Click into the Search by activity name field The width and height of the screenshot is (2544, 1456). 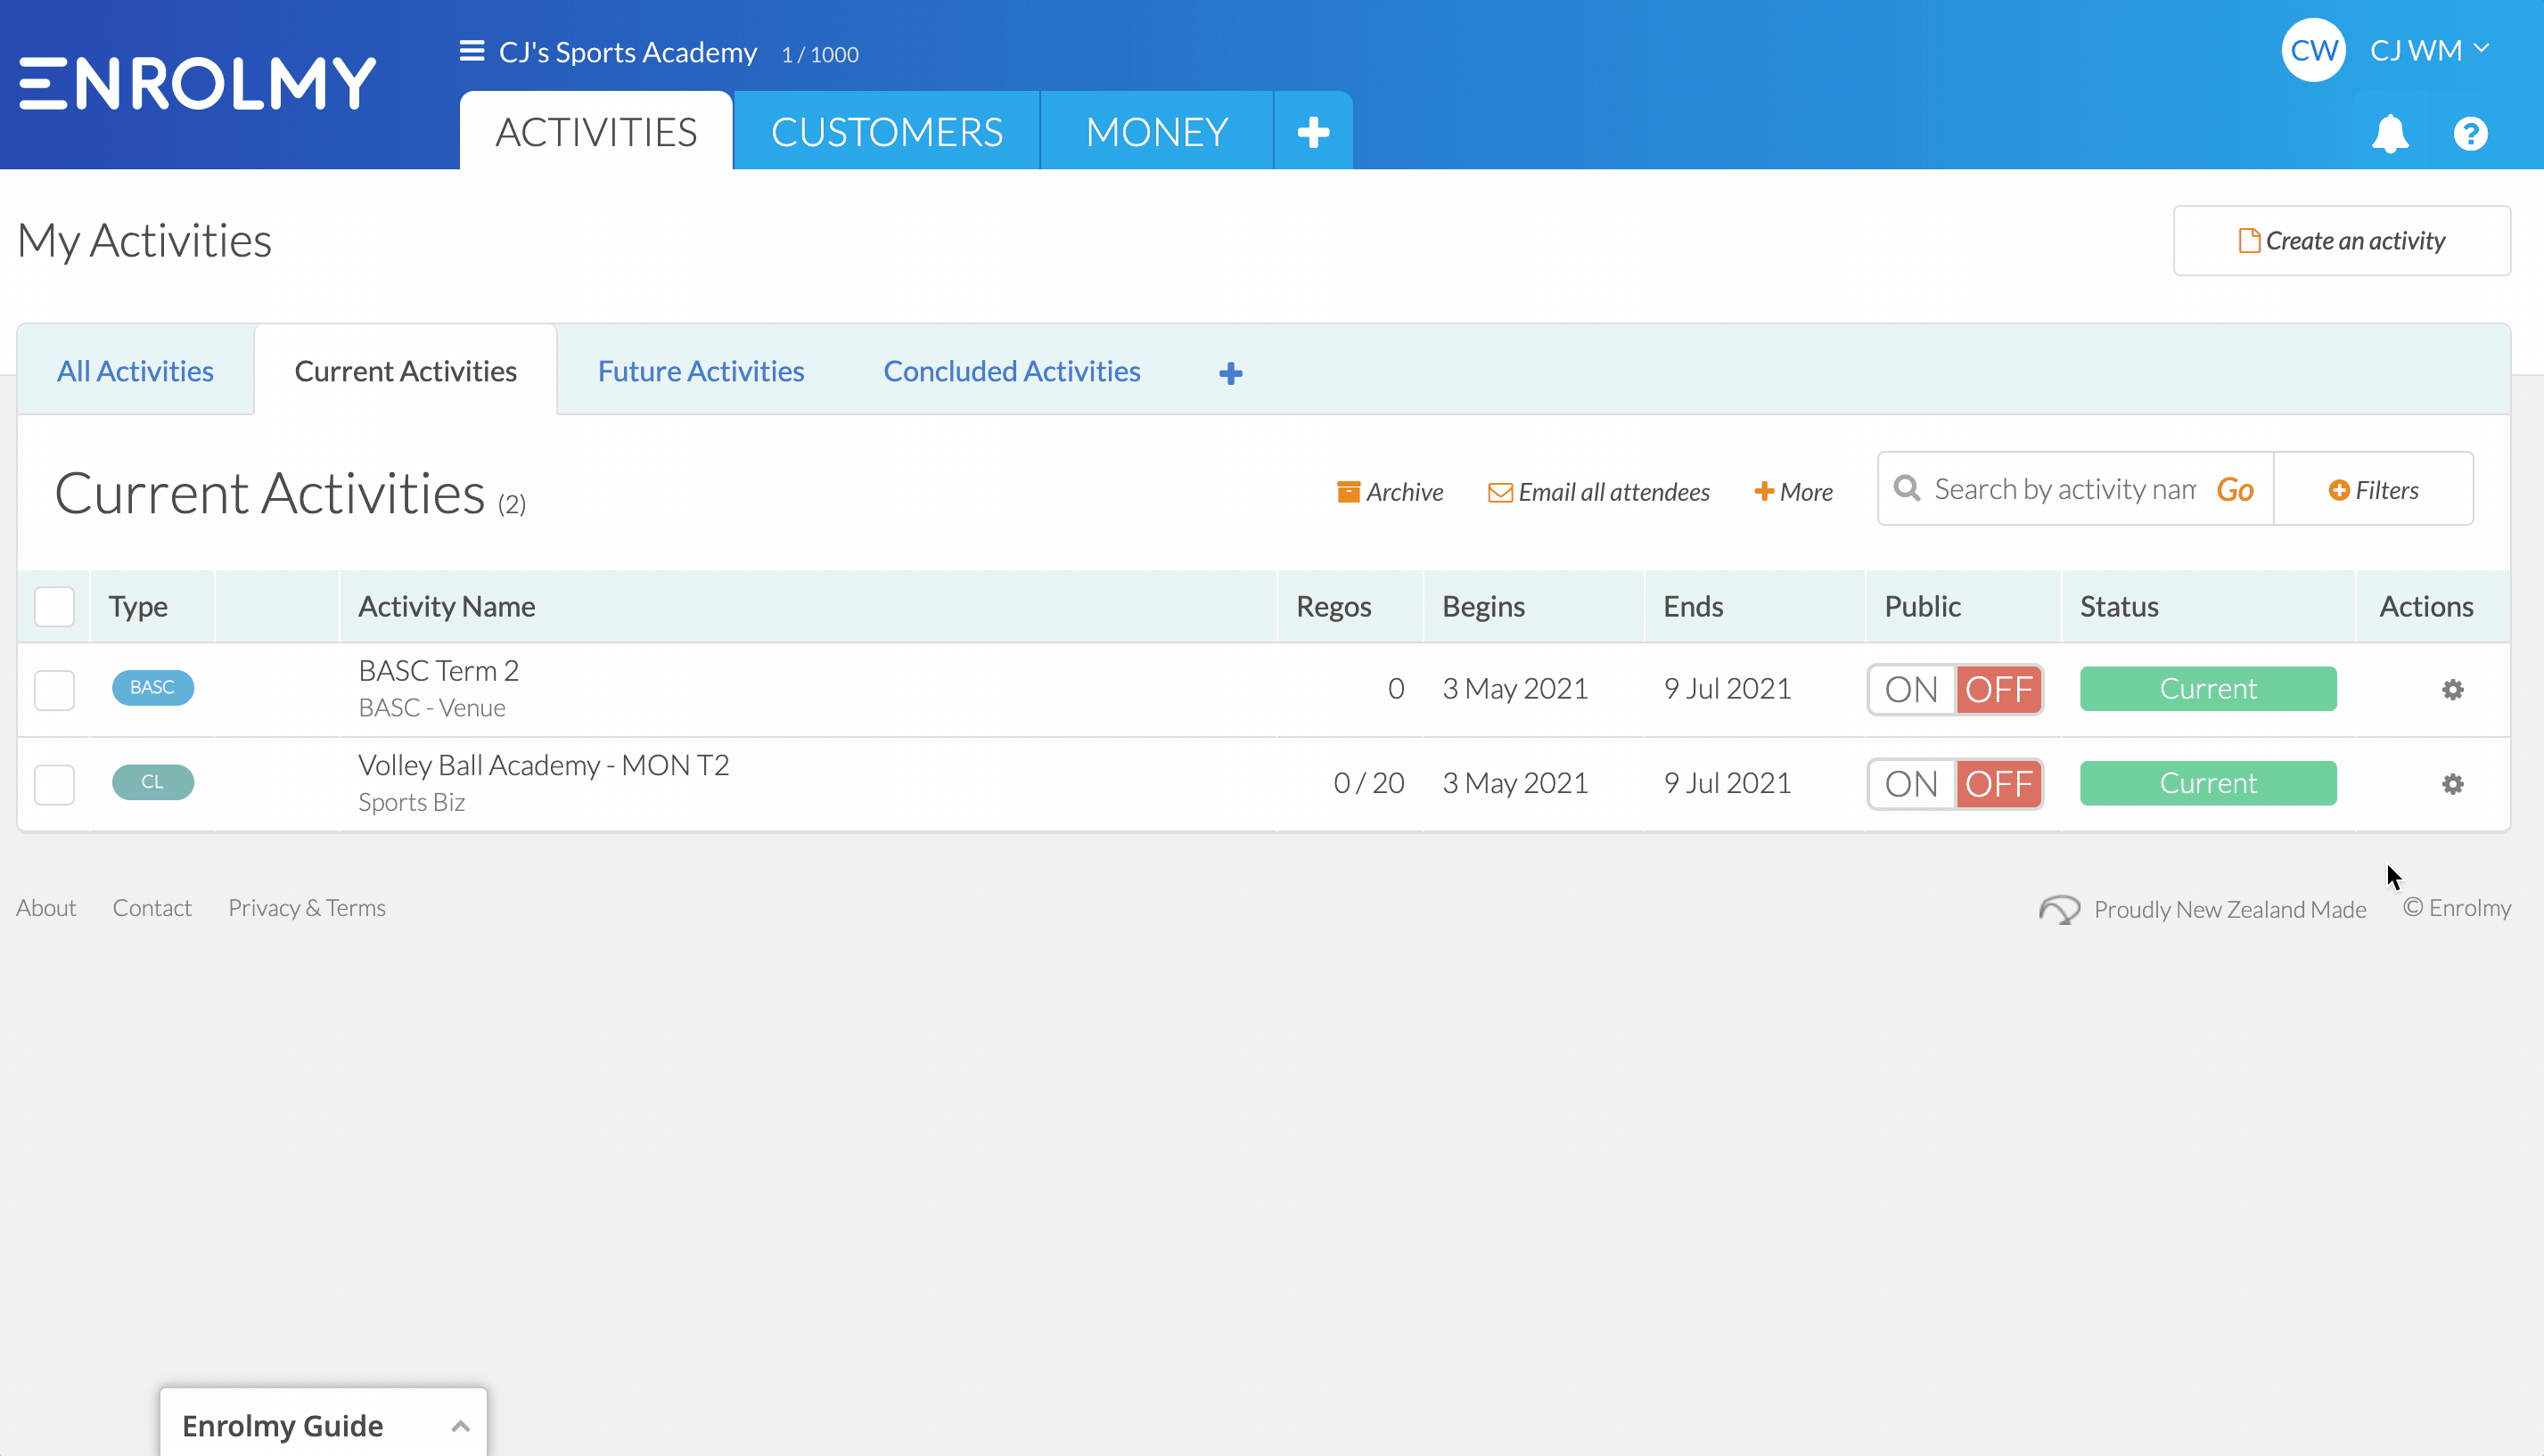click(2064, 489)
